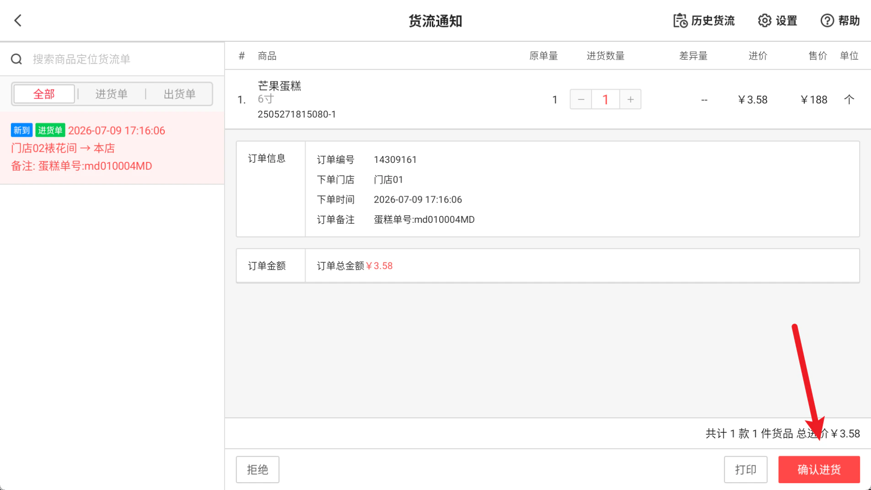
Task: Increase 进货数量 with plus button
Action: (630, 99)
